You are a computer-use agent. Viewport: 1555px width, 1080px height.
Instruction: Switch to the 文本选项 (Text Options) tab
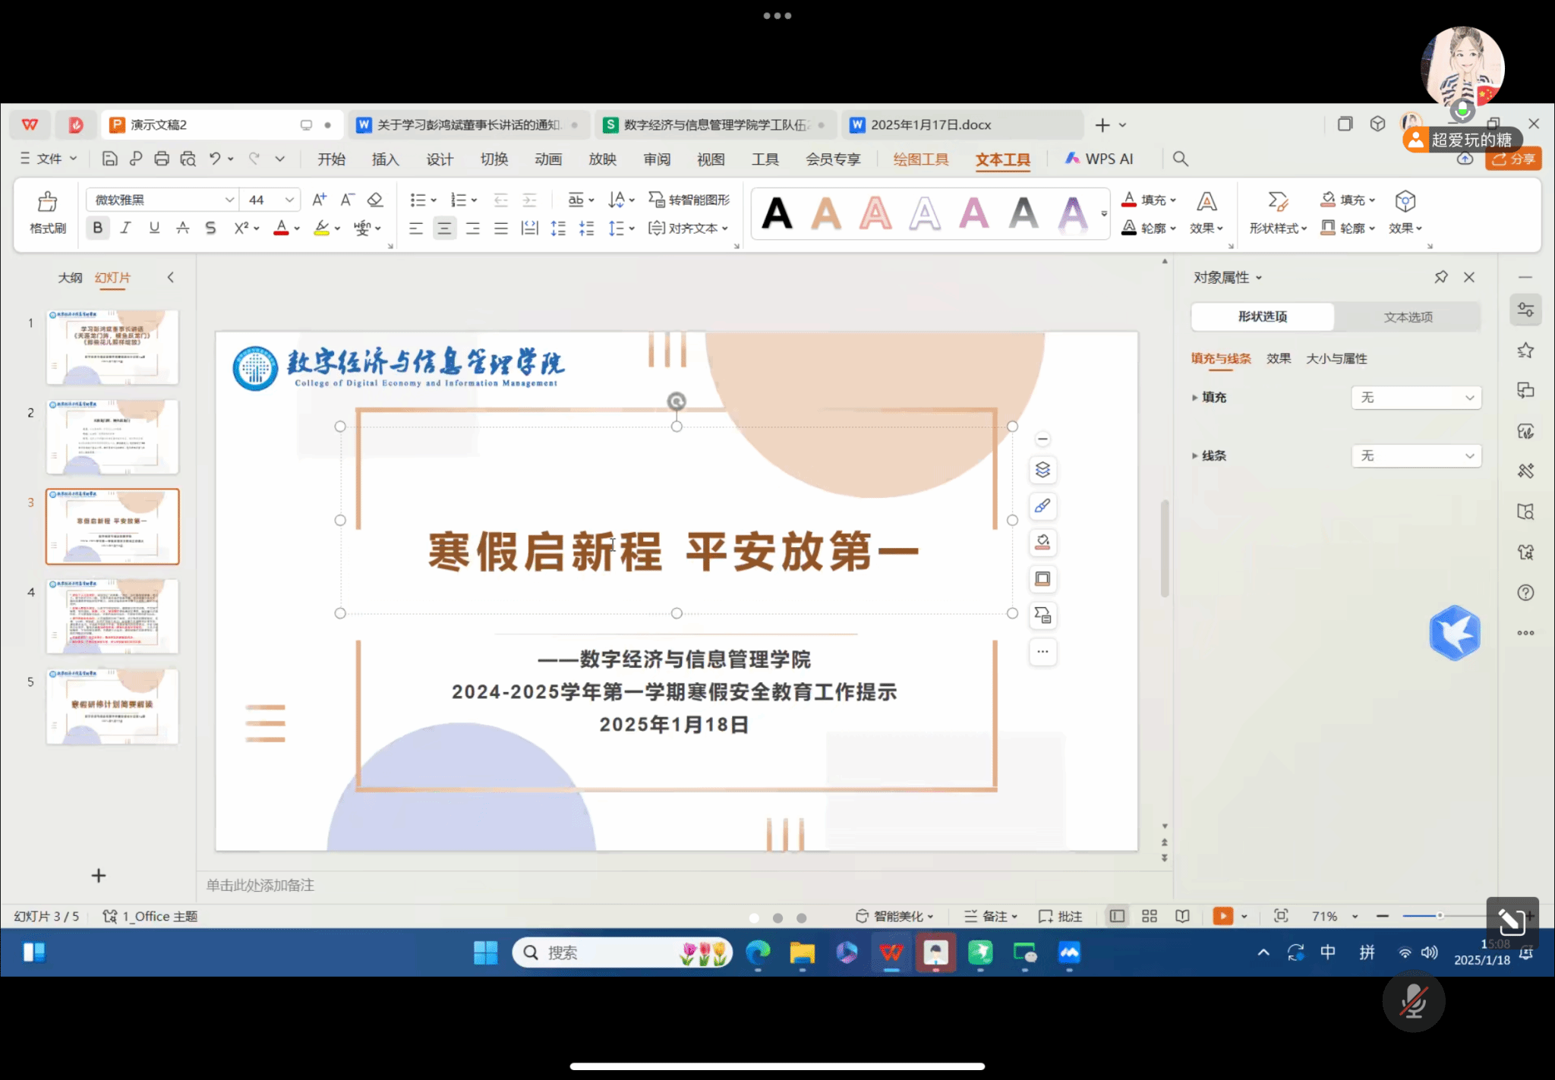coord(1407,316)
